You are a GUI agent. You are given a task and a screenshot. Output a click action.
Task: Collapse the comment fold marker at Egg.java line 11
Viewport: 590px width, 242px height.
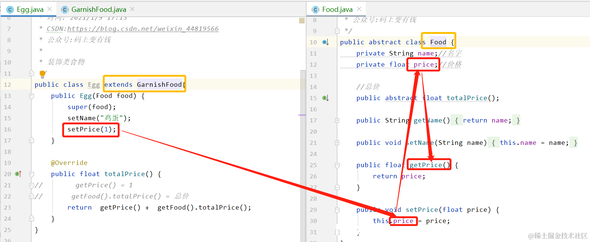tap(32, 73)
